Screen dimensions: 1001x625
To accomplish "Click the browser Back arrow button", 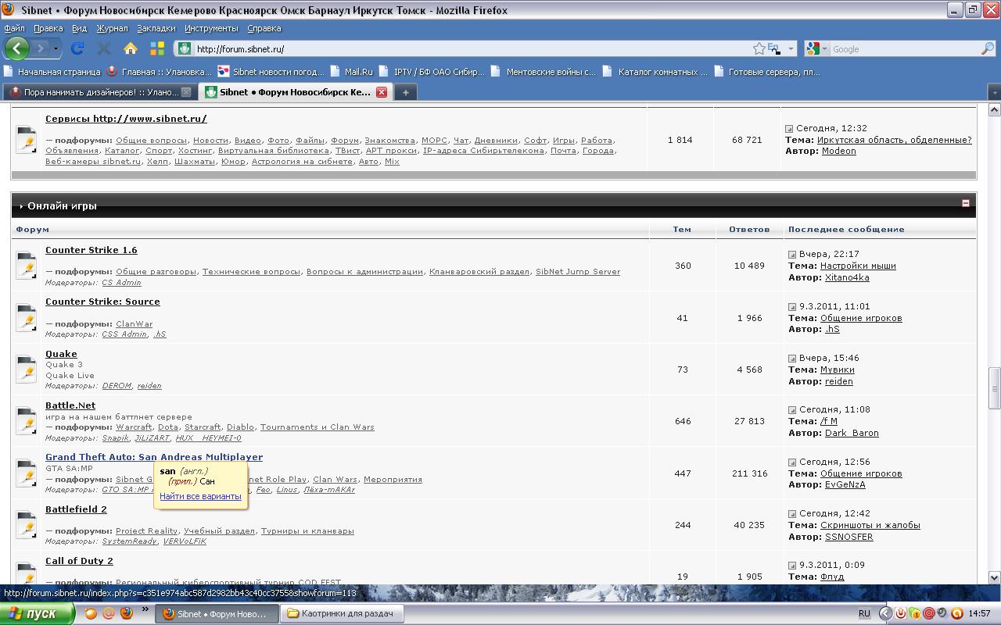I will coord(16,48).
